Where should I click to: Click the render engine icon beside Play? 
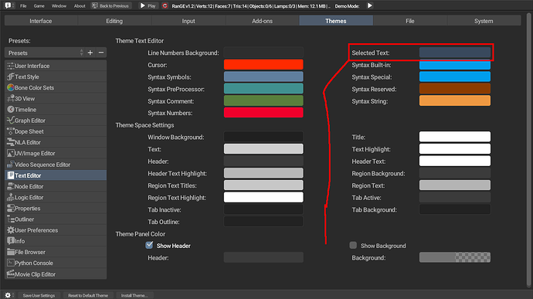point(165,5)
